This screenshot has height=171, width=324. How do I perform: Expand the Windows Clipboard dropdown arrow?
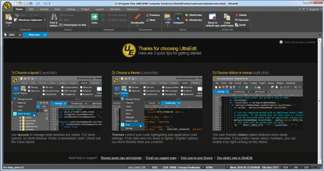(x=45, y=20)
